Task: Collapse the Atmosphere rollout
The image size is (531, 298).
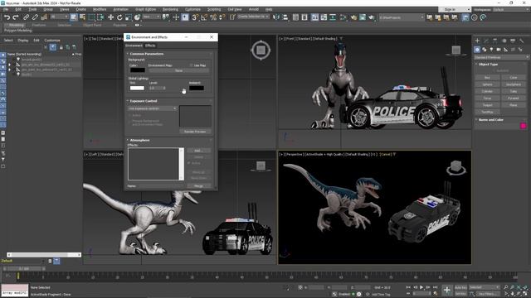Action: coord(139,140)
